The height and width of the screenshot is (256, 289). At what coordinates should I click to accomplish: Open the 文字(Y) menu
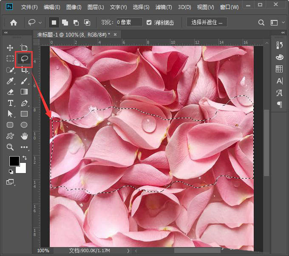[x=118, y=7]
